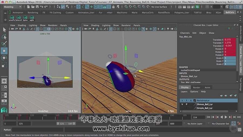Image resolution: width=243 pixels, height=137 pixels.
Task: Open the Modeling menu set dropdown
Action: pyautogui.click(x=12, y=7)
